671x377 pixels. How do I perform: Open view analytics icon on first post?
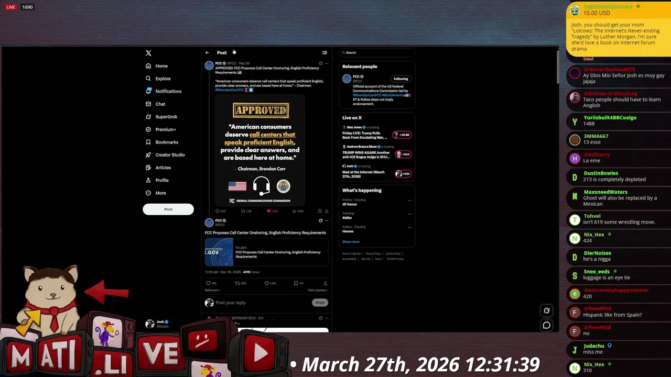(298, 211)
